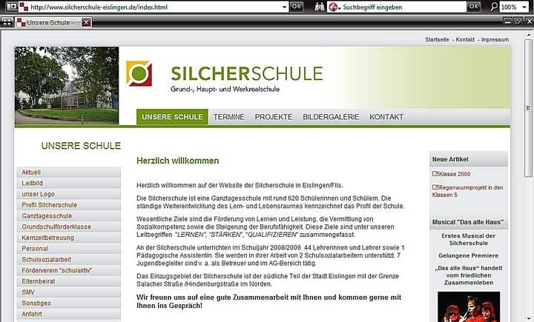
Task: Open the Impressum link at top right
Action: [x=495, y=39]
